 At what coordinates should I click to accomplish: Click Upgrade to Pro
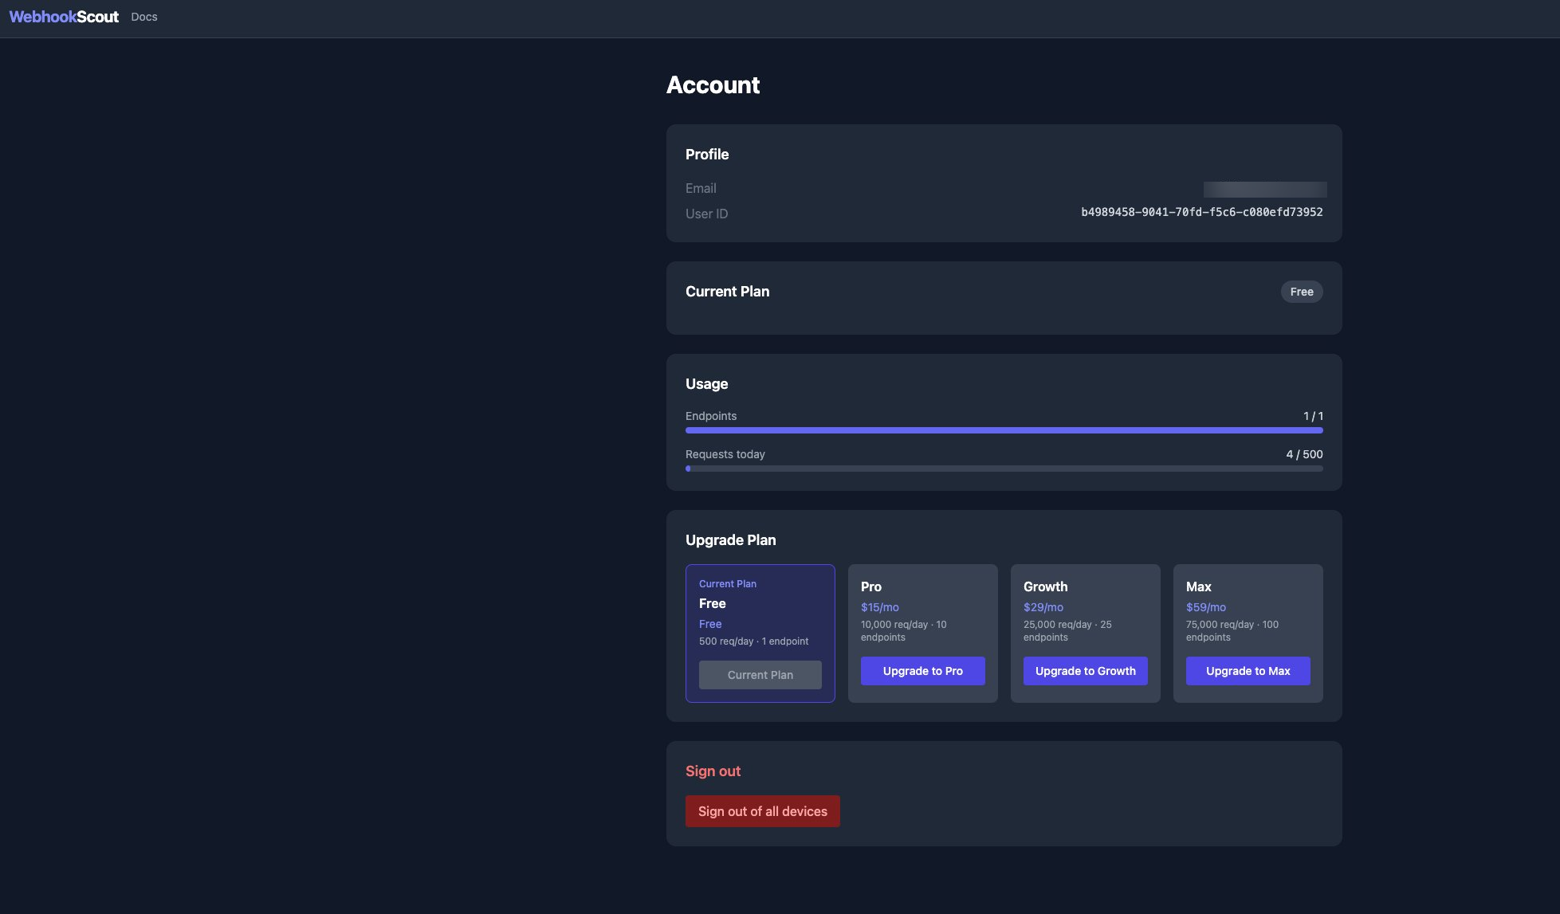click(922, 671)
